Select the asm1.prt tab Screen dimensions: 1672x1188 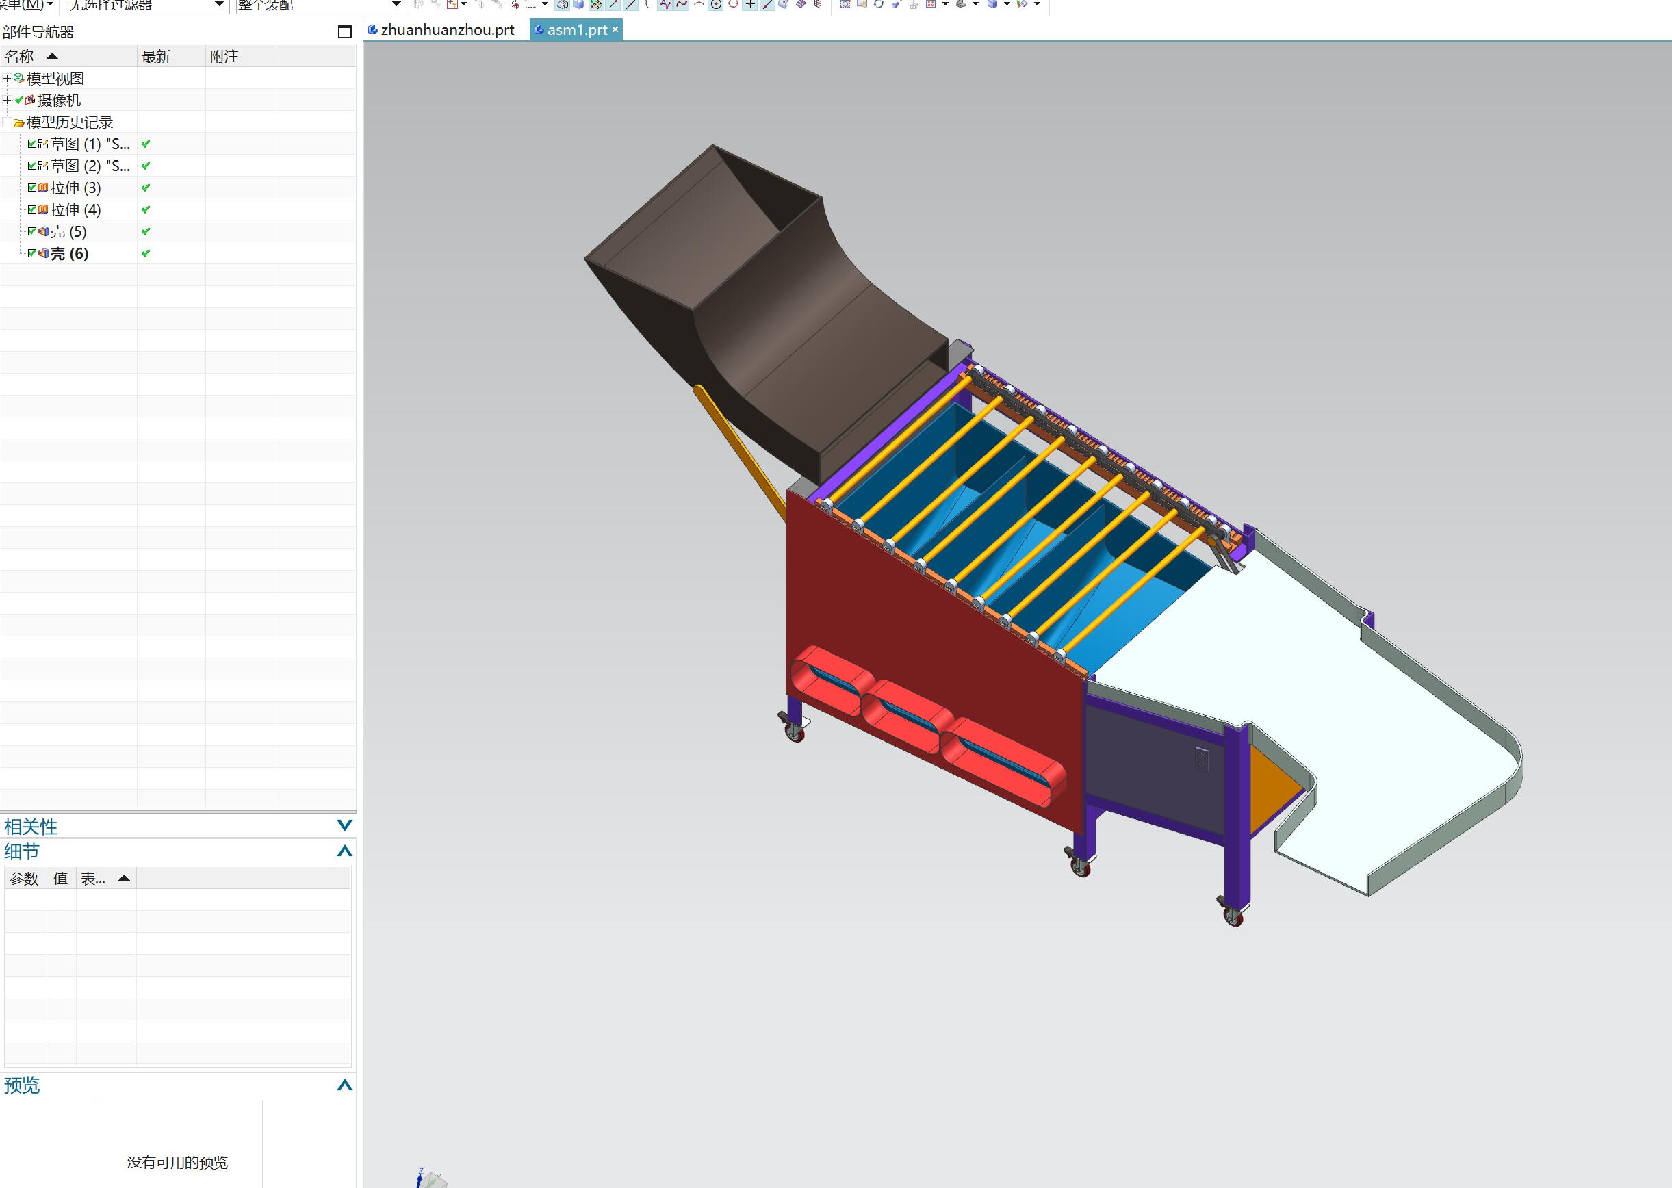[576, 30]
